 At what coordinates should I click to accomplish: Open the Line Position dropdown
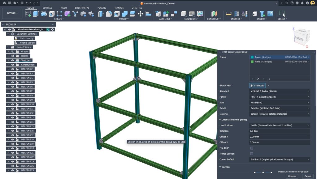coord(280,125)
